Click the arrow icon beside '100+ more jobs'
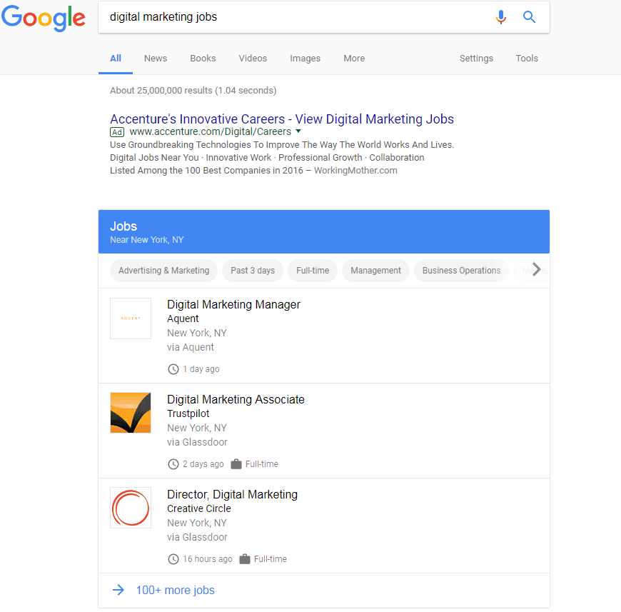 (x=118, y=590)
